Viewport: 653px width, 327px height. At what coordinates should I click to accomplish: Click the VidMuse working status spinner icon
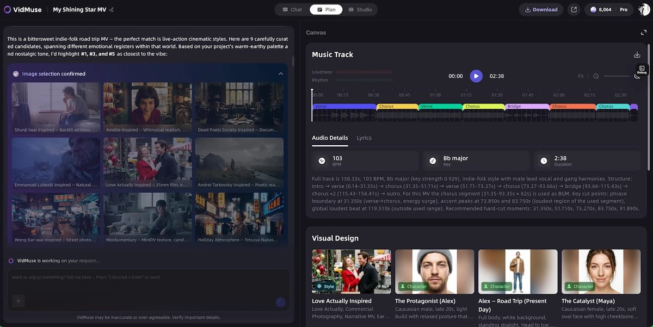point(11,261)
